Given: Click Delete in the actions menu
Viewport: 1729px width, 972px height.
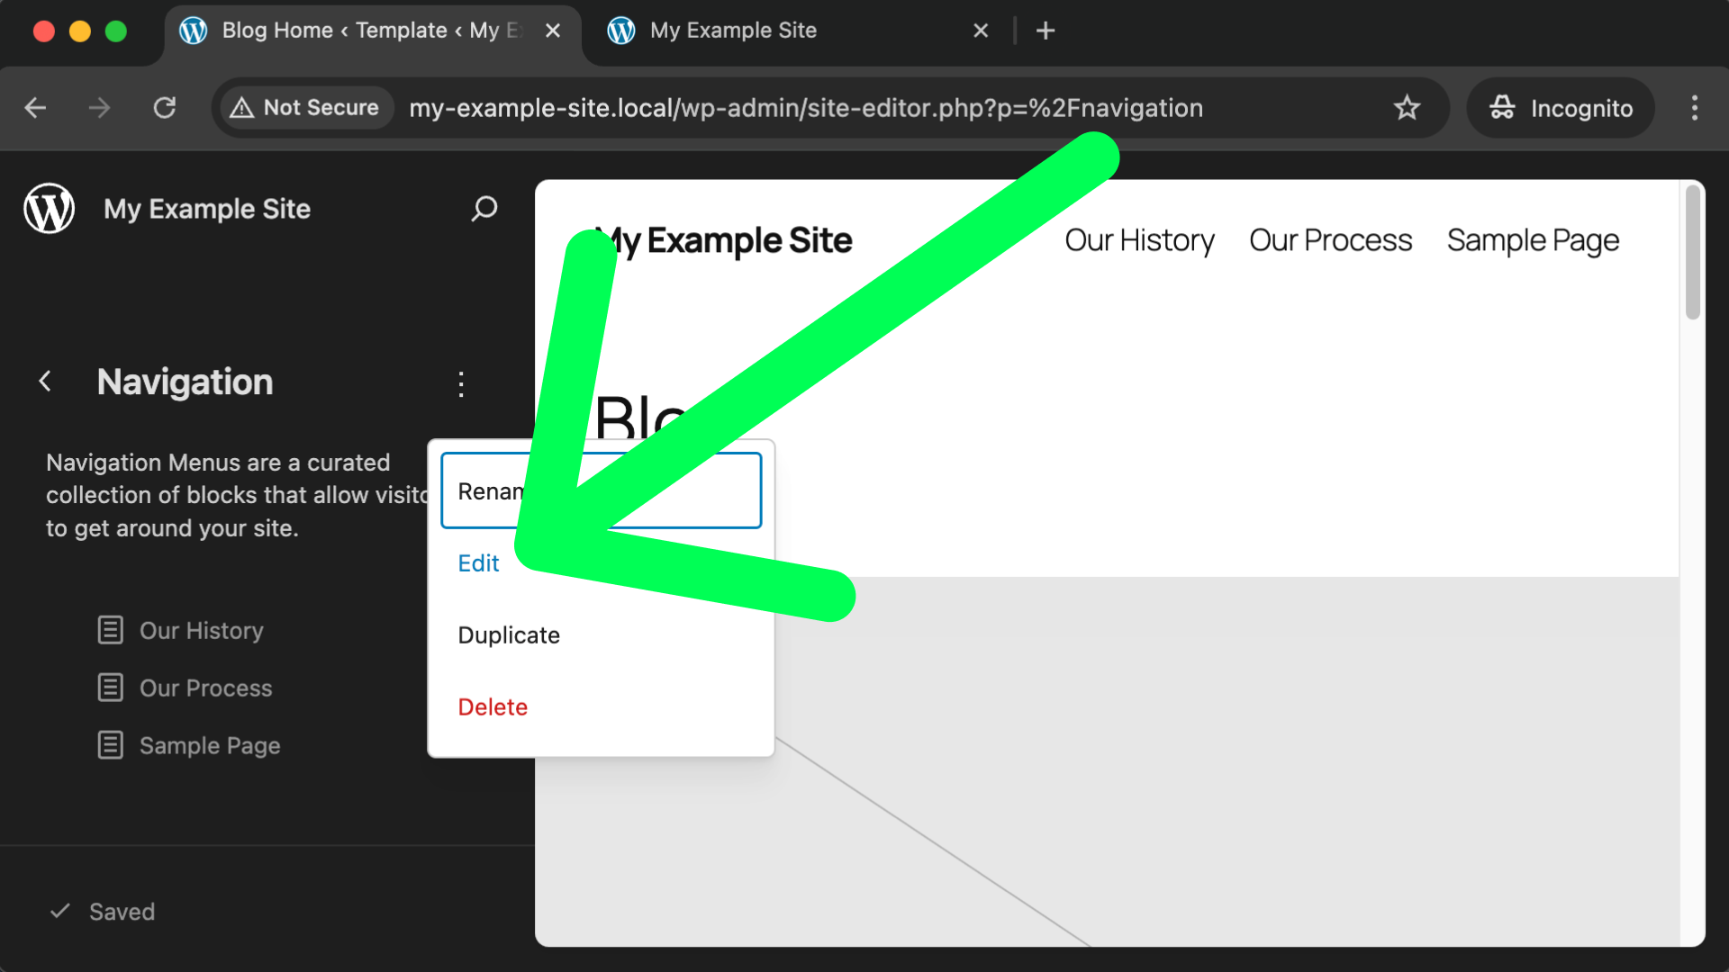Looking at the screenshot, I should tap(493, 707).
